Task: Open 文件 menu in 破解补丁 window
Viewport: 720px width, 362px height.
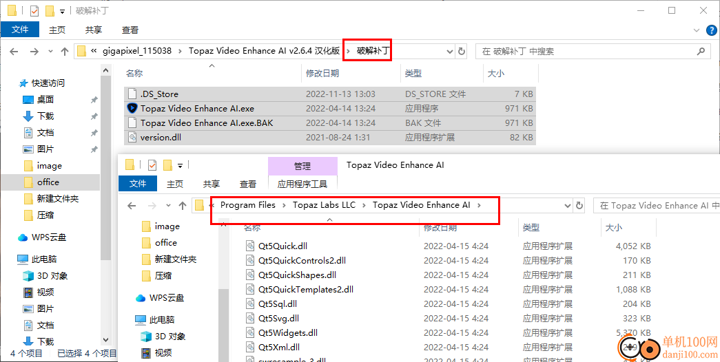Action: click(x=20, y=30)
